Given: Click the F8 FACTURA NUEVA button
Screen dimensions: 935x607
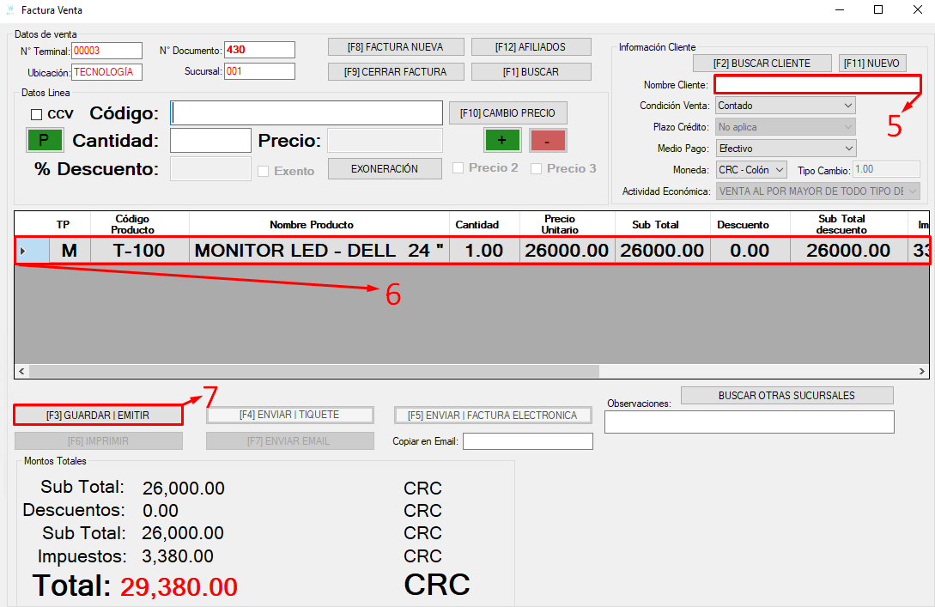Looking at the screenshot, I should click(396, 47).
